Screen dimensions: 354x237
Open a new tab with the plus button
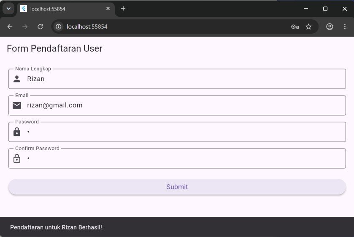point(123,8)
